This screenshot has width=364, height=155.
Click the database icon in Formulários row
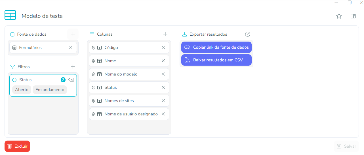(14, 48)
